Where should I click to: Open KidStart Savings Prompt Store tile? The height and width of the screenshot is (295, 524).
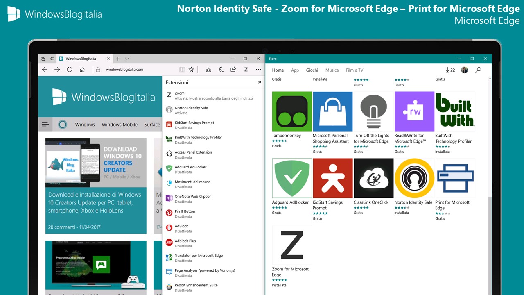332,189
